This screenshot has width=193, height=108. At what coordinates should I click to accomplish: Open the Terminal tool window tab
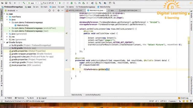(19, 98)
